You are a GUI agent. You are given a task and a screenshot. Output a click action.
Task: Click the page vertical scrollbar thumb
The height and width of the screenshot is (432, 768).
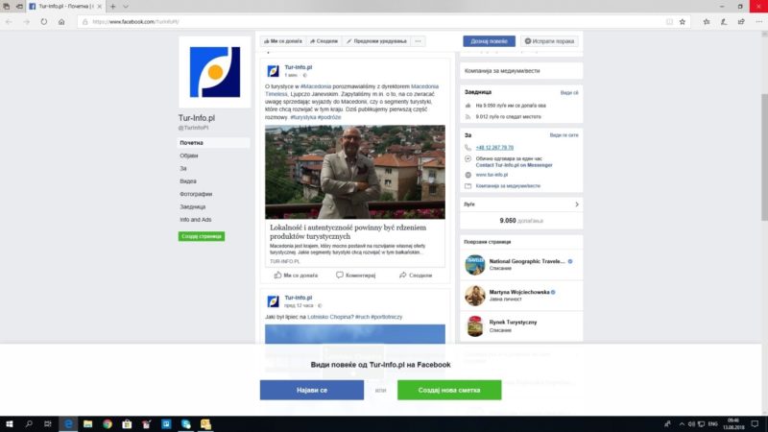(764, 156)
